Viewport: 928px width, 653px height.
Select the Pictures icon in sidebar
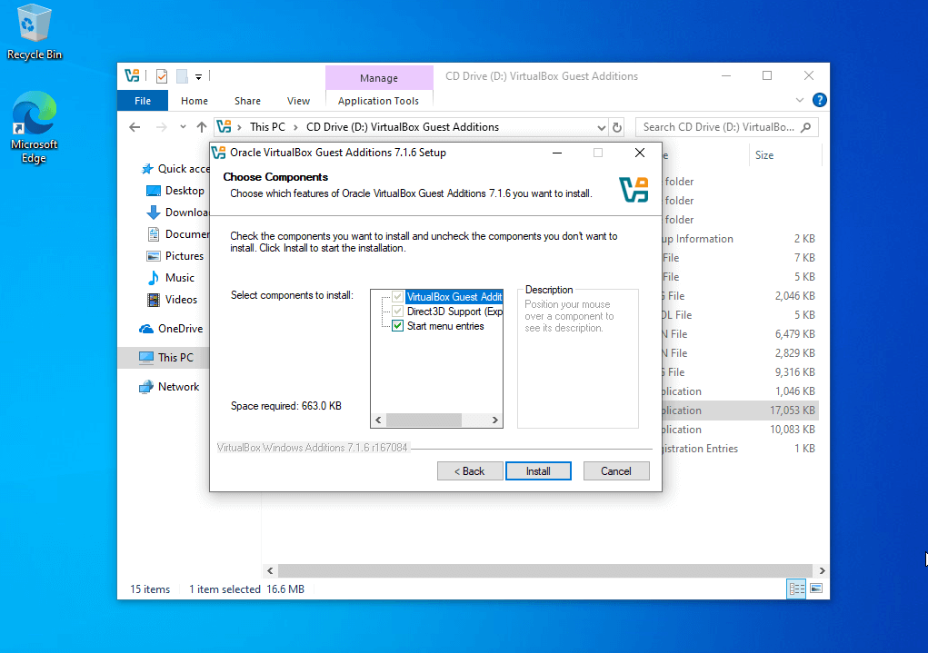[154, 256]
